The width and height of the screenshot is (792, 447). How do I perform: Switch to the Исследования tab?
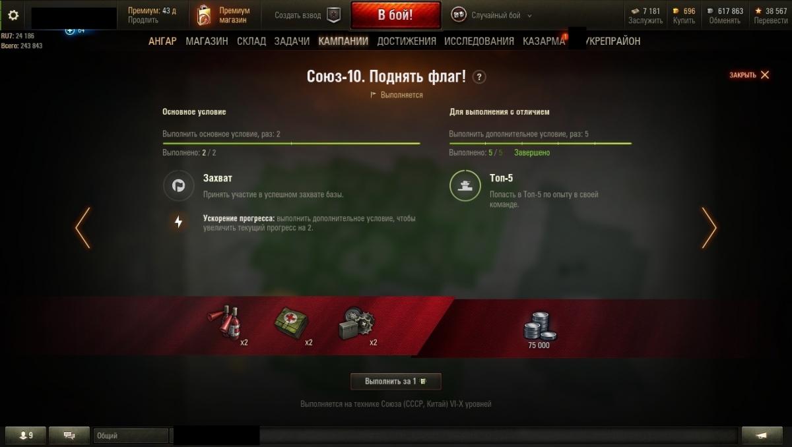479,41
